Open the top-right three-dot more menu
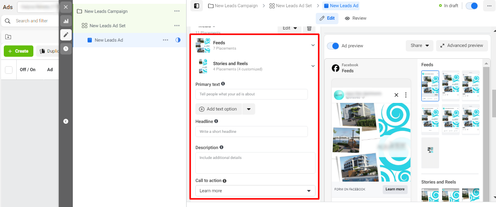Image resolution: width=496 pixels, height=207 pixels. coord(489,6)
